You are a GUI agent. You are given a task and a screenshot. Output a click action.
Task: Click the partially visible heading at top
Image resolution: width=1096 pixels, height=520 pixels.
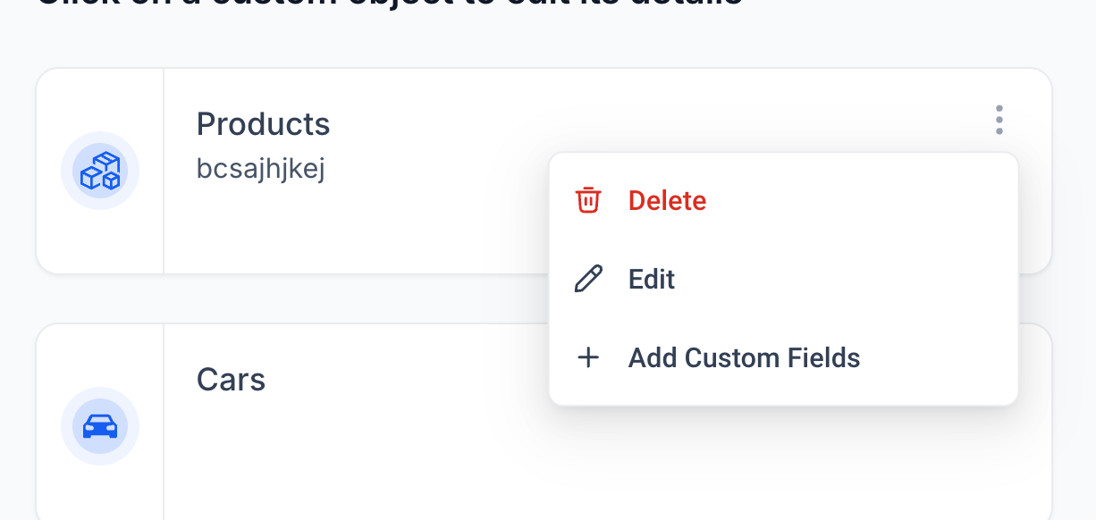[390, 4]
